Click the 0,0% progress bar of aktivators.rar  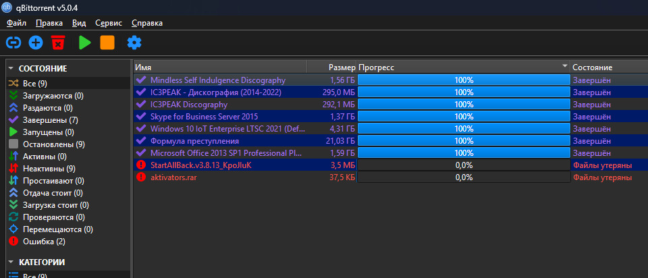[x=464, y=177]
